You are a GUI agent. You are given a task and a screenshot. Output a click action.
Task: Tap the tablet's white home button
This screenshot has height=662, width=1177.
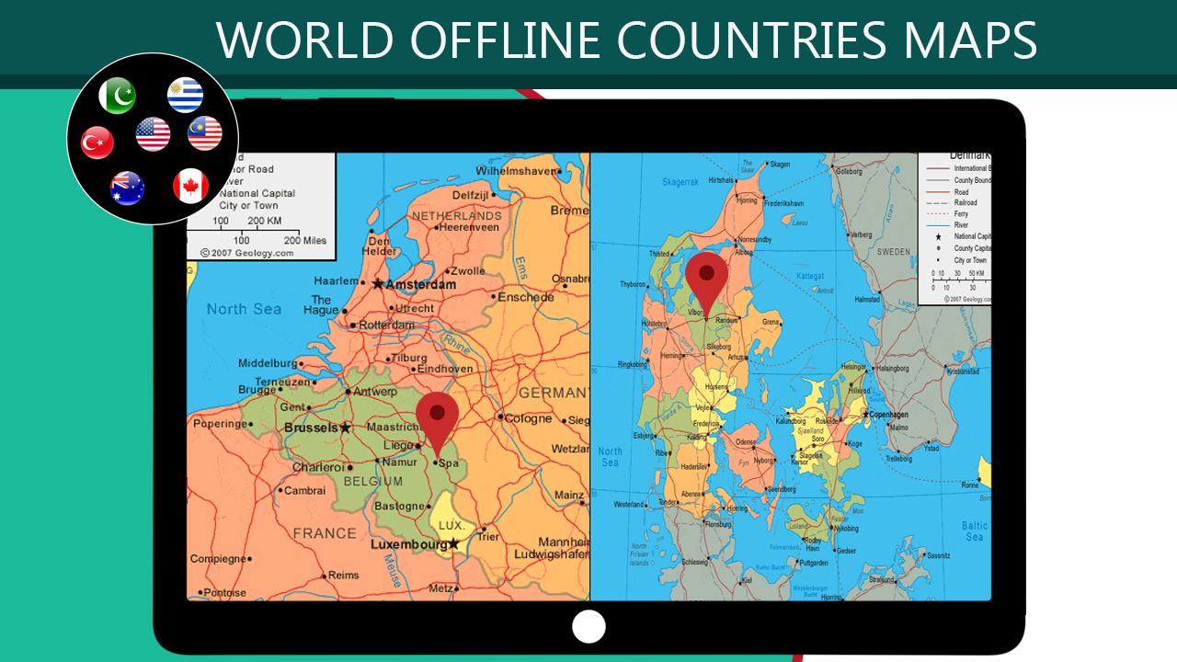coord(588,627)
